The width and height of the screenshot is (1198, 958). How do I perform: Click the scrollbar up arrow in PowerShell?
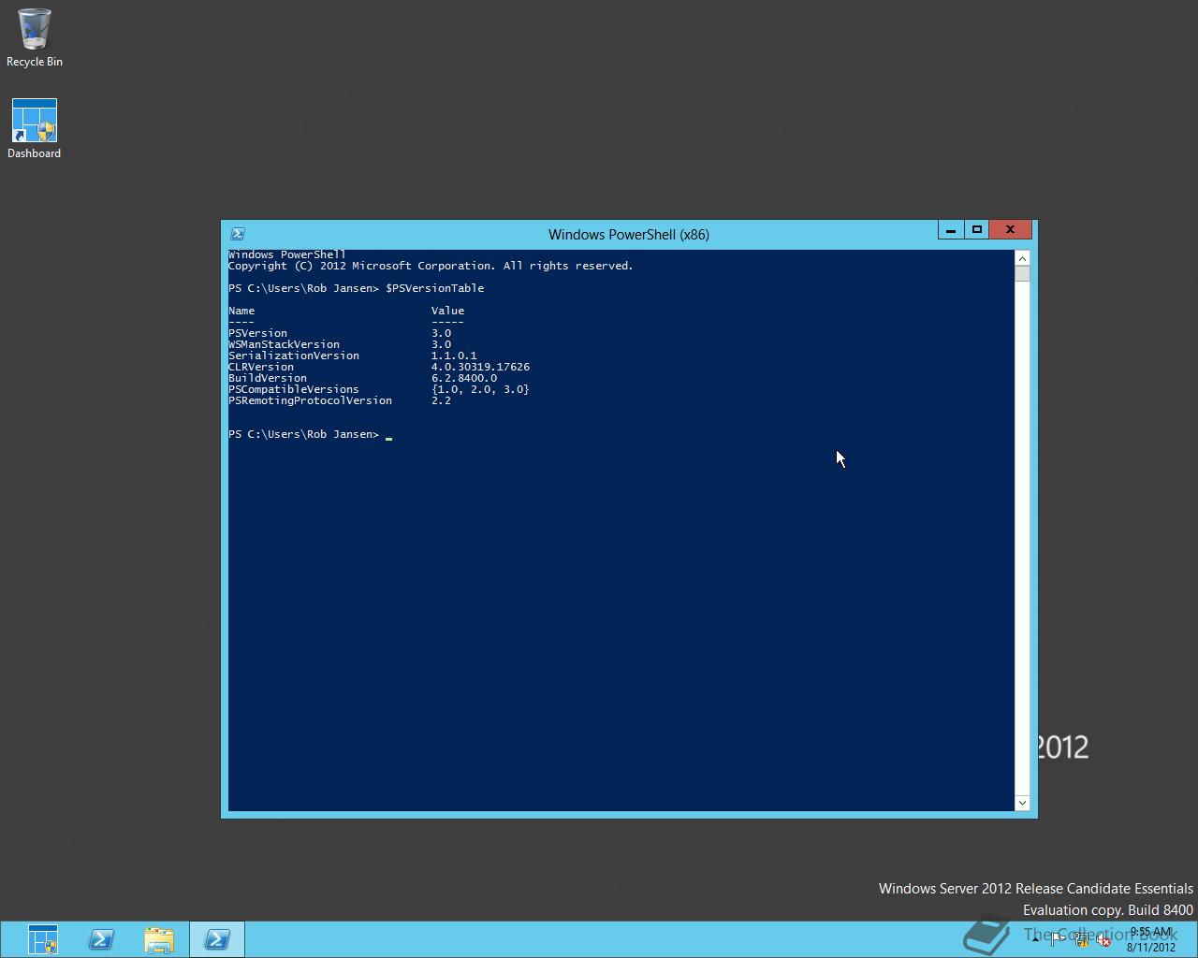point(1022,258)
